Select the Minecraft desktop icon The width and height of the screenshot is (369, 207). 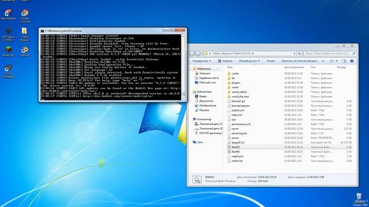(x=8, y=51)
